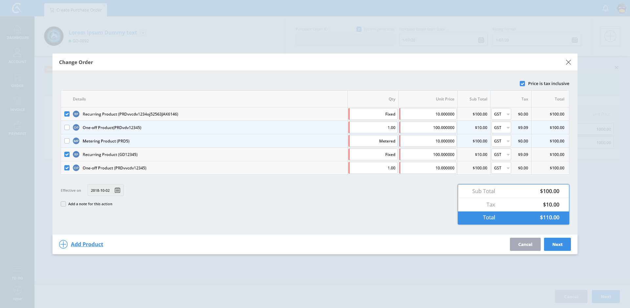Image resolution: width=630 pixels, height=308 pixels.
Task: Click the Unit Price field for Metering Product
Action: point(428,141)
